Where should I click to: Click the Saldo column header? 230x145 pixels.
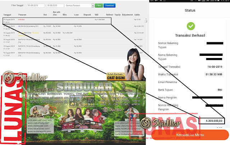(137, 15)
